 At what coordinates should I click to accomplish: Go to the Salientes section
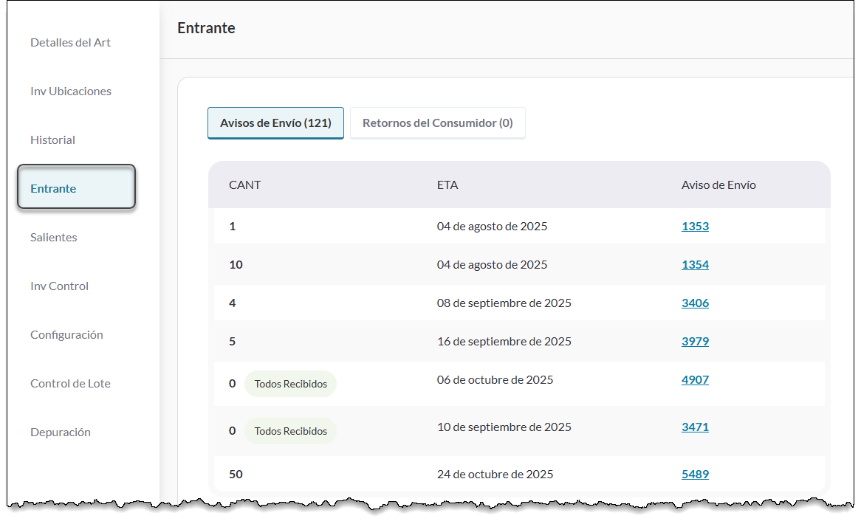[x=52, y=237]
